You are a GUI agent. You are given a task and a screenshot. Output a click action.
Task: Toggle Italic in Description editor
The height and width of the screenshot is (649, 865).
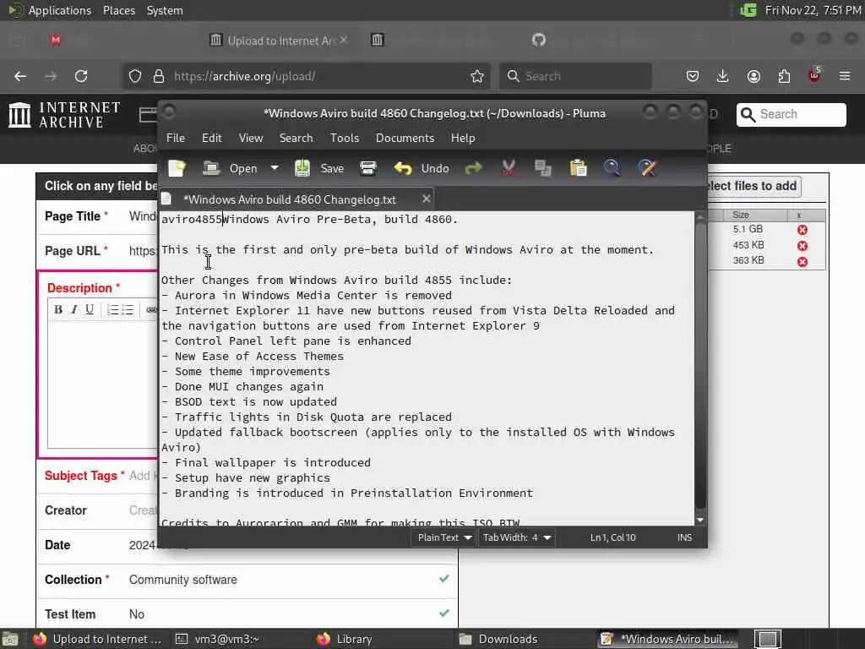click(74, 309)
